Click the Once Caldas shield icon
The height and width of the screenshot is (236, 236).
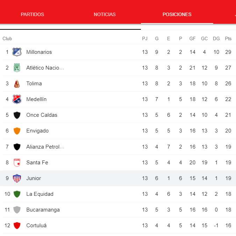pos(17,115)
